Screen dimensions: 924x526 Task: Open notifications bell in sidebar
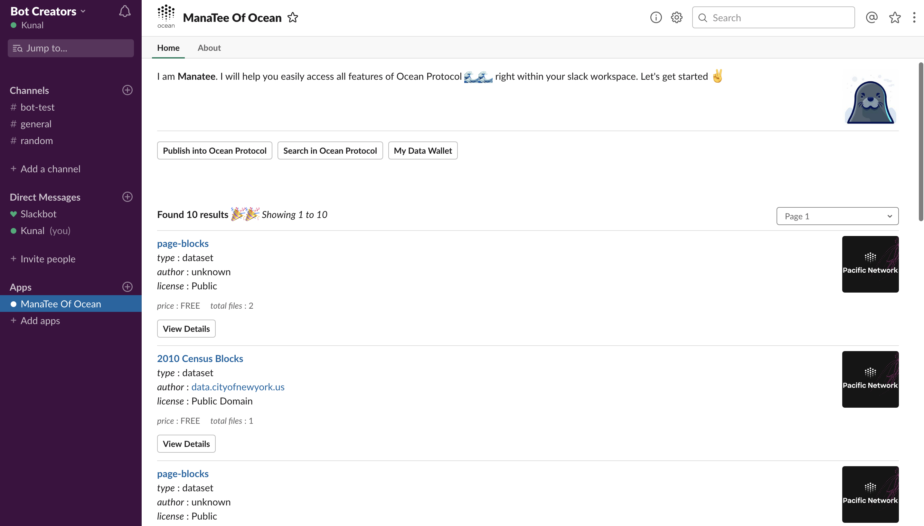coord(124,11)
